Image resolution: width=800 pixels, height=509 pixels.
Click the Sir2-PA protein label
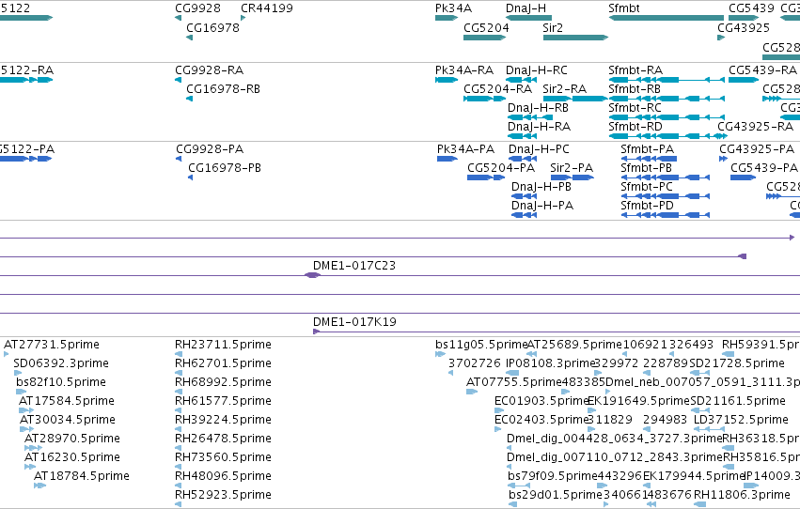point(572,168)
